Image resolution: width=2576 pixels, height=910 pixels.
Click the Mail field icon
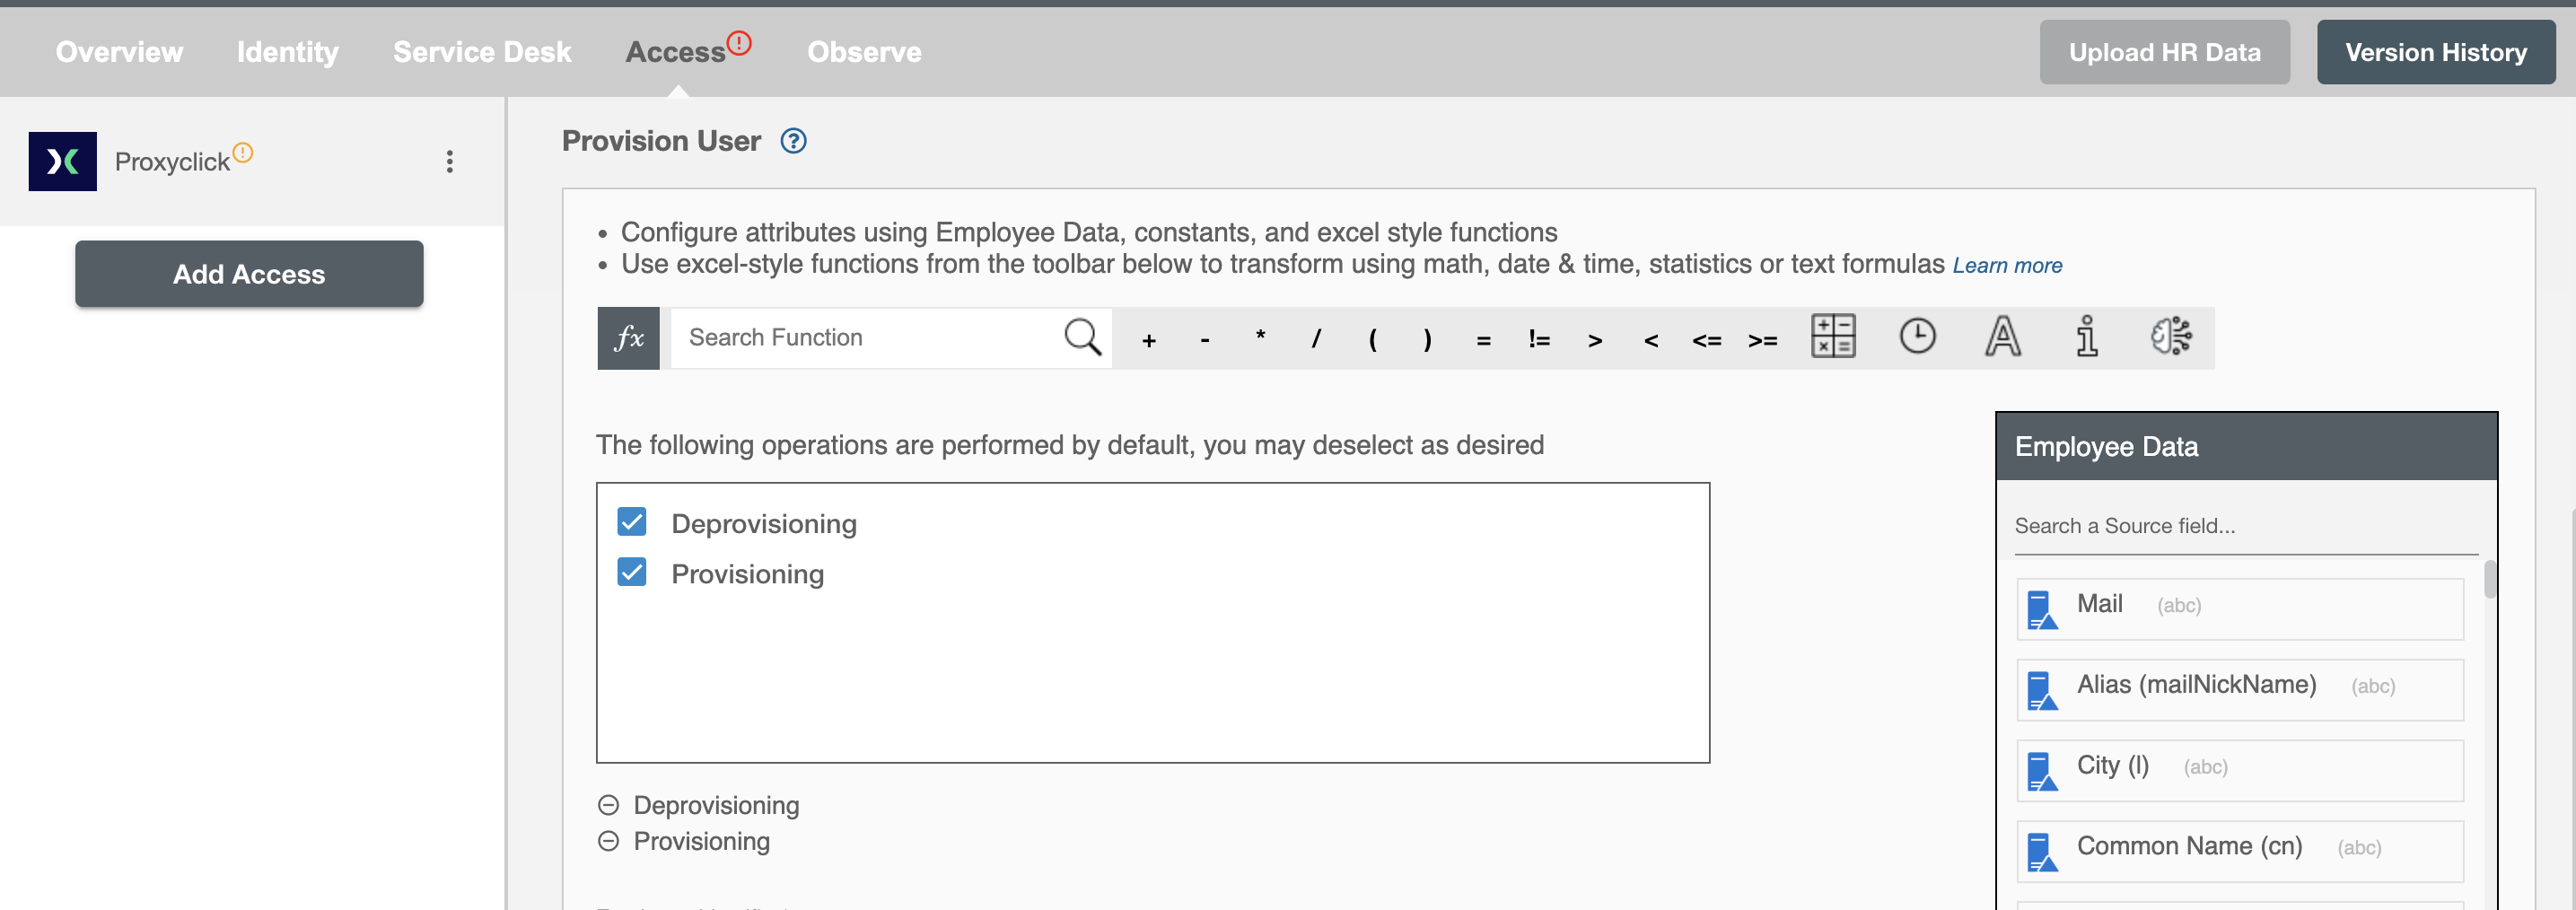[x=2042, y=609]
